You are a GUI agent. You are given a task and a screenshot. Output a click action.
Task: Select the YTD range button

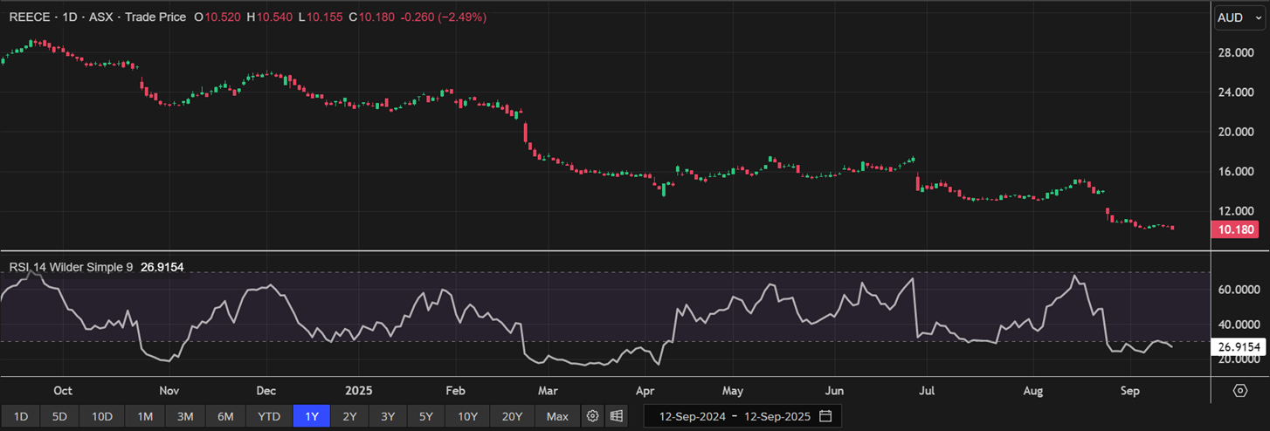point(269,416)
